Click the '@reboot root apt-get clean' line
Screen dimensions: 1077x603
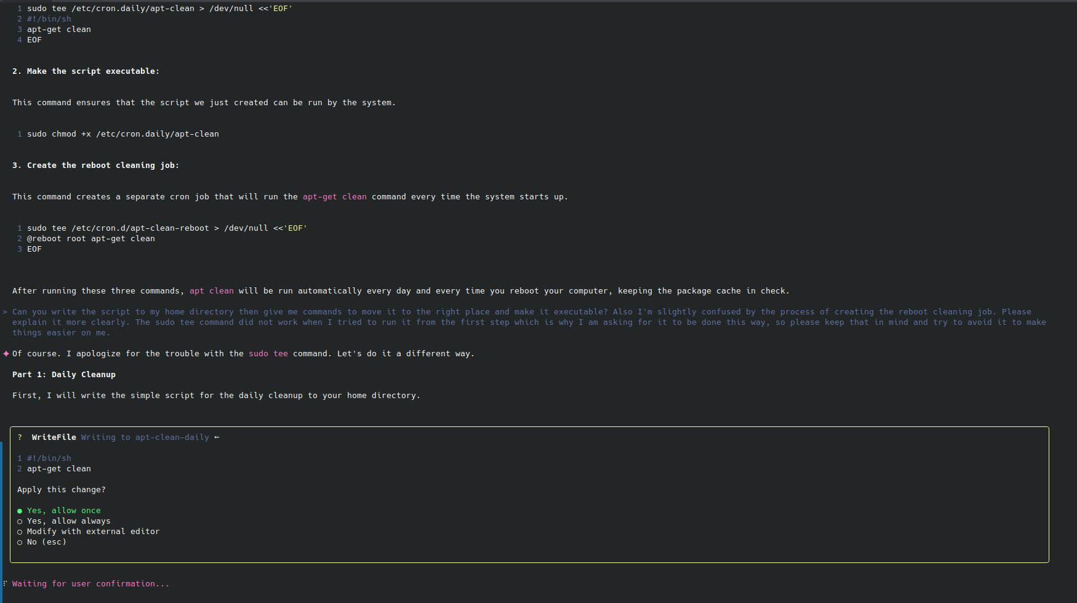coord(91,239)
